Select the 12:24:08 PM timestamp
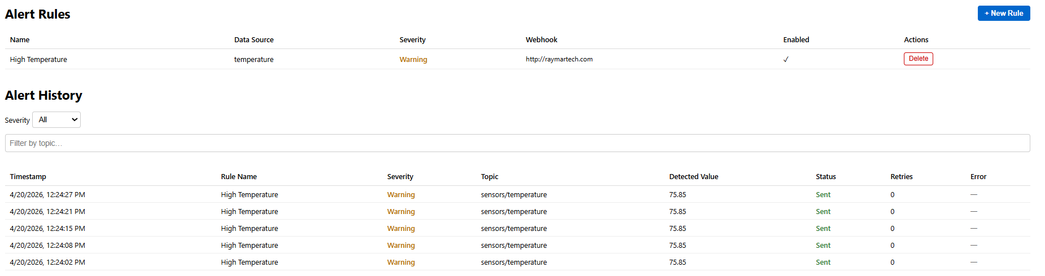Image resolution: width=1045 pixels, height=276 pixels. point(47,246)
